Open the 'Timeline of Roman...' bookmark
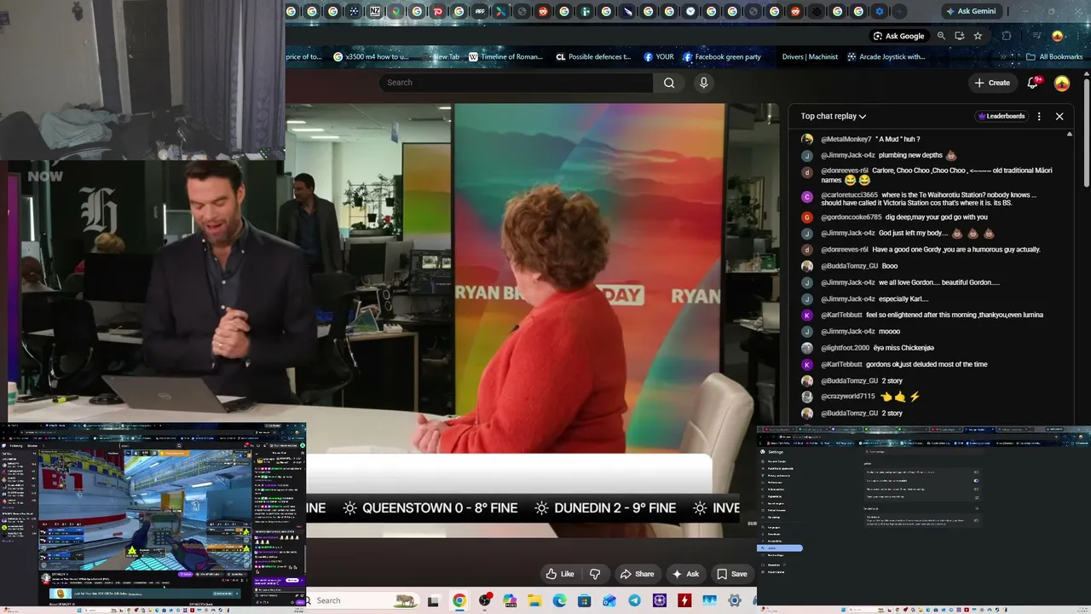Image resolution: width=1091 pixels, height=614 pixels. pos(505,57)
